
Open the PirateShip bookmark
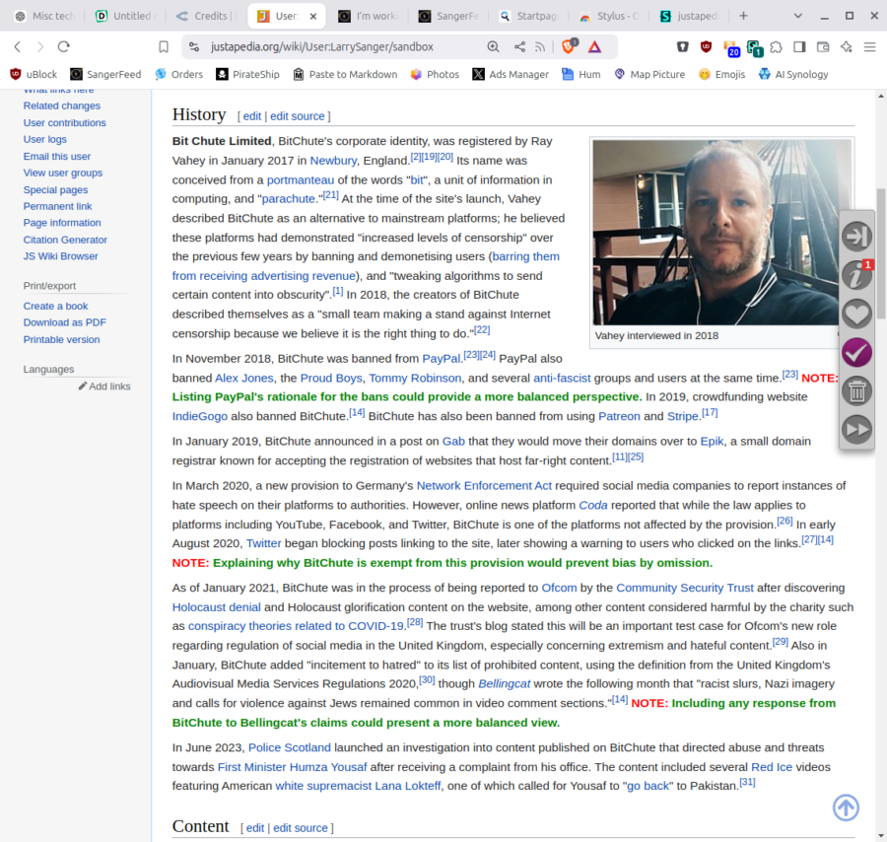pos(248,74)
